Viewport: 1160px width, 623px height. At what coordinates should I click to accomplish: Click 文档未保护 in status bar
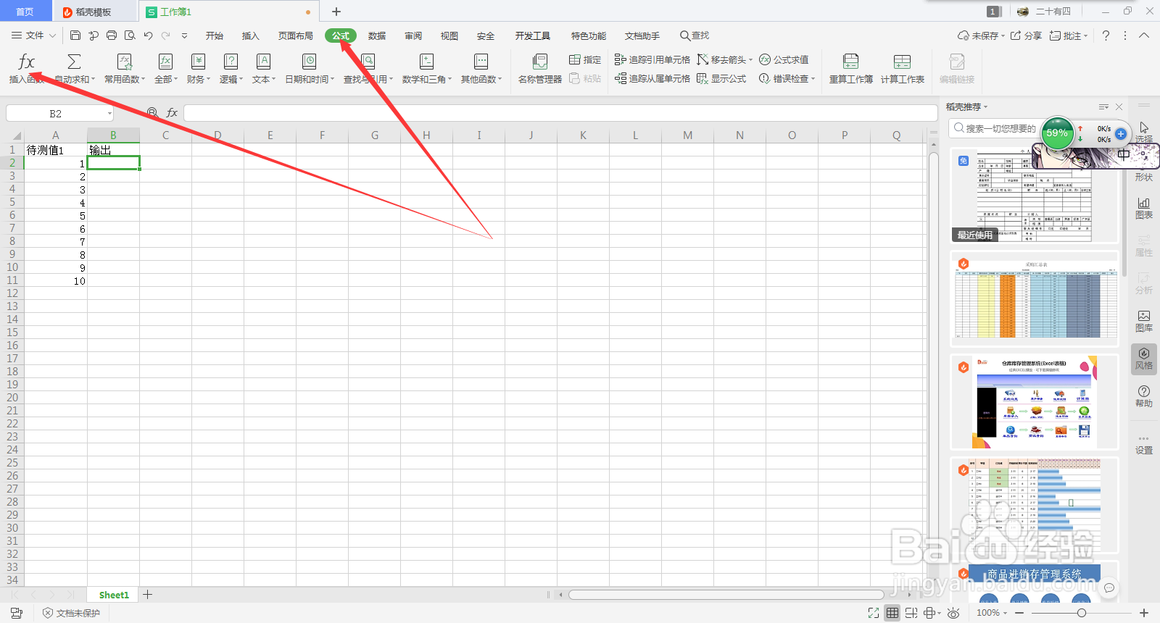point(71,613)
